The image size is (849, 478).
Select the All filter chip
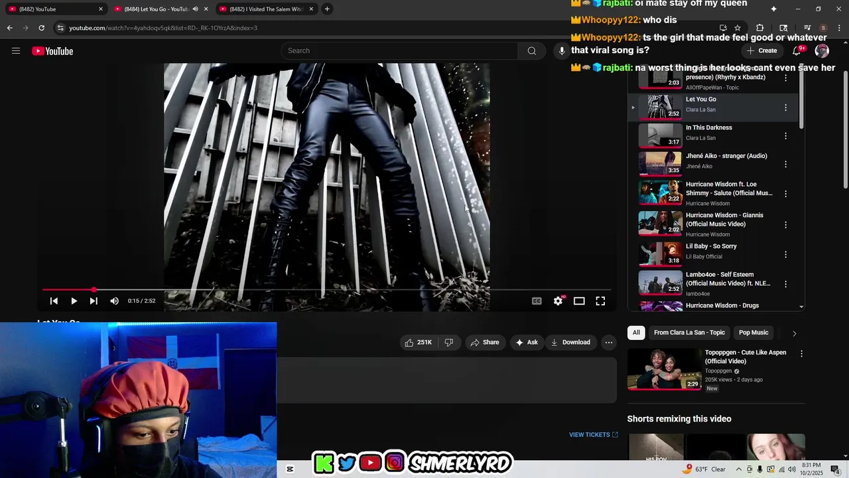[x=636, y=333]
